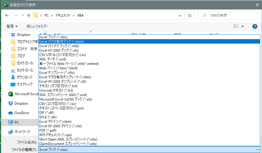262x153 pixels.
Task: Go forward with the right arrow
Action: 16,15
